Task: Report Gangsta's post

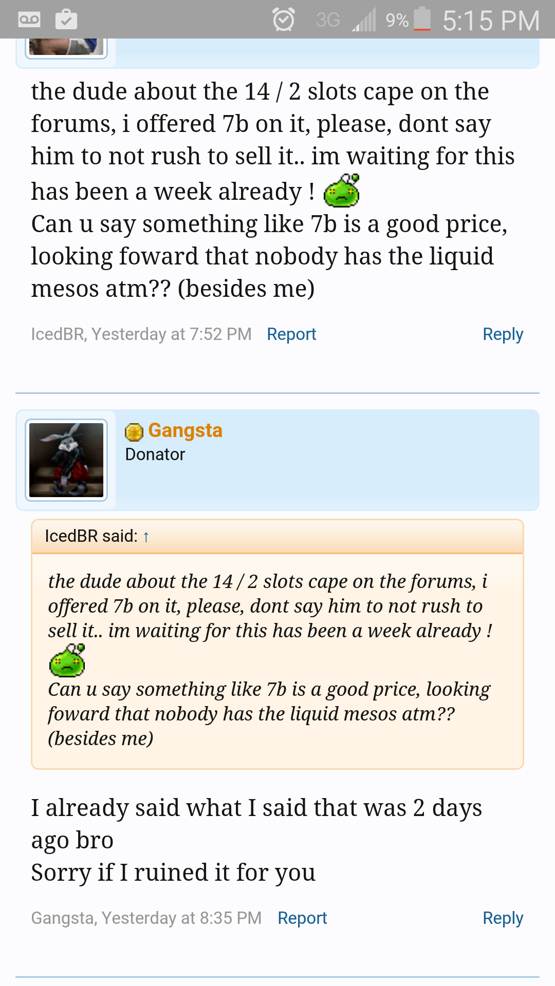Action: 302,918
